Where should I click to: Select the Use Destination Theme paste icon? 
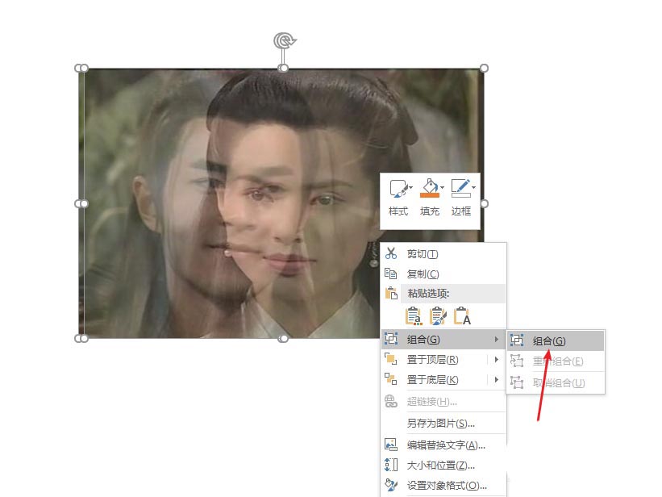414,315
